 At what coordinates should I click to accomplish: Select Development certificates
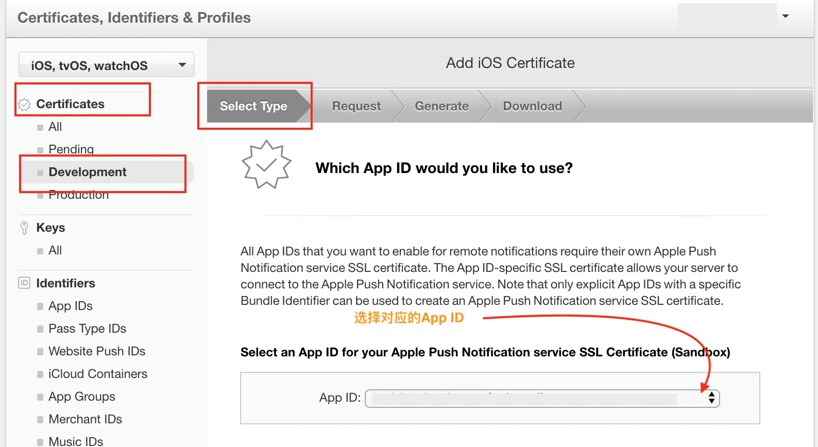(x=88, y=172)
